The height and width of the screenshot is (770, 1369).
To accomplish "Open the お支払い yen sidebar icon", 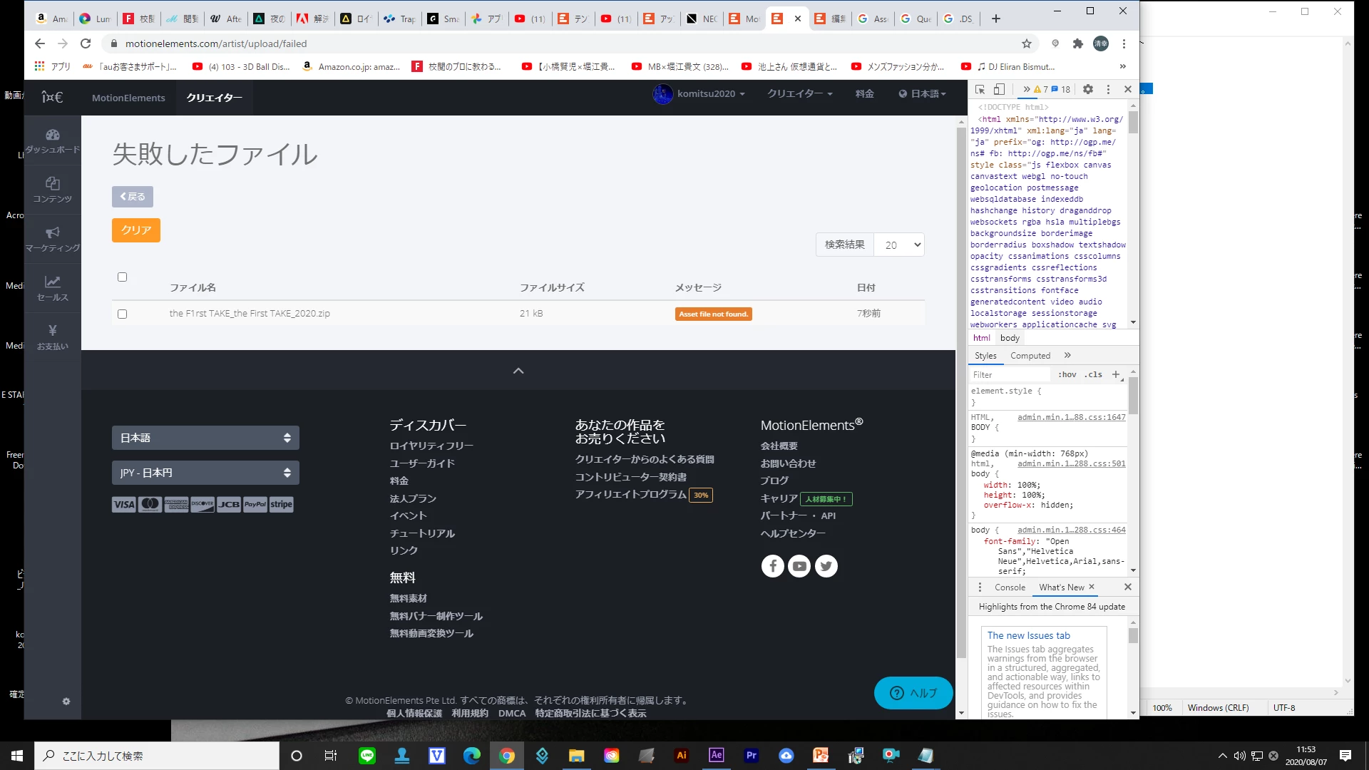I will (53, 337).
